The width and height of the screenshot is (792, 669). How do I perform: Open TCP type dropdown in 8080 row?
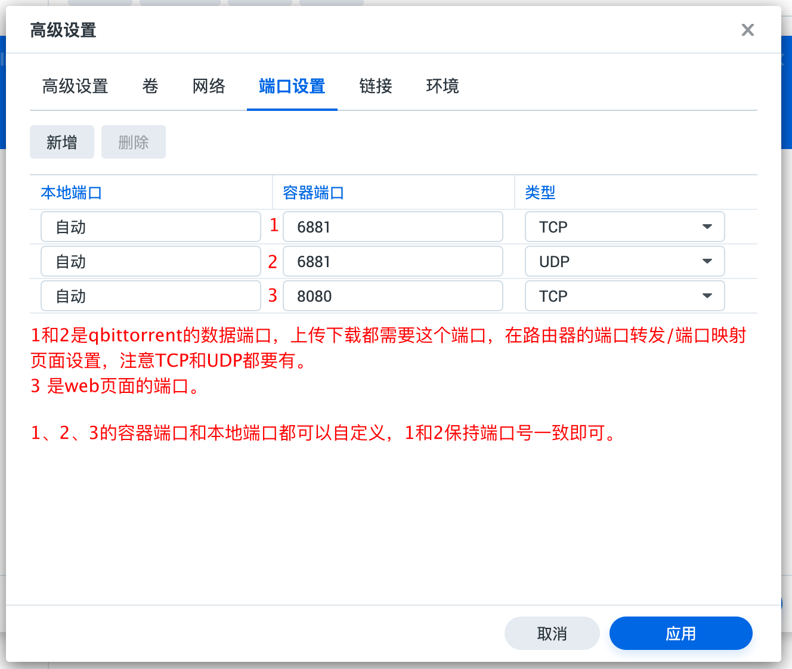tap(625, 296)
